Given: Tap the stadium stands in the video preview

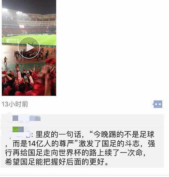Looking at the screenshot, I should pos(29,23).
